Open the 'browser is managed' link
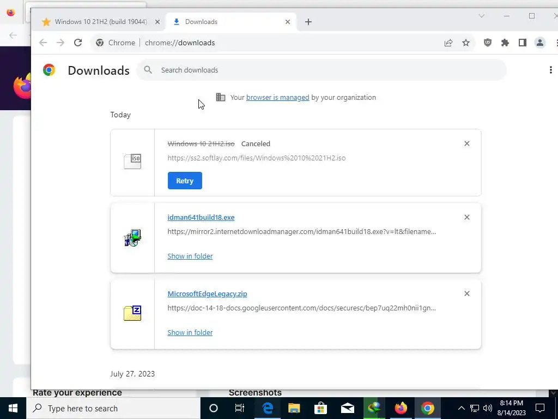Image resolution: width=558 pixels, height=419 pixels. (x=277, y=97)
